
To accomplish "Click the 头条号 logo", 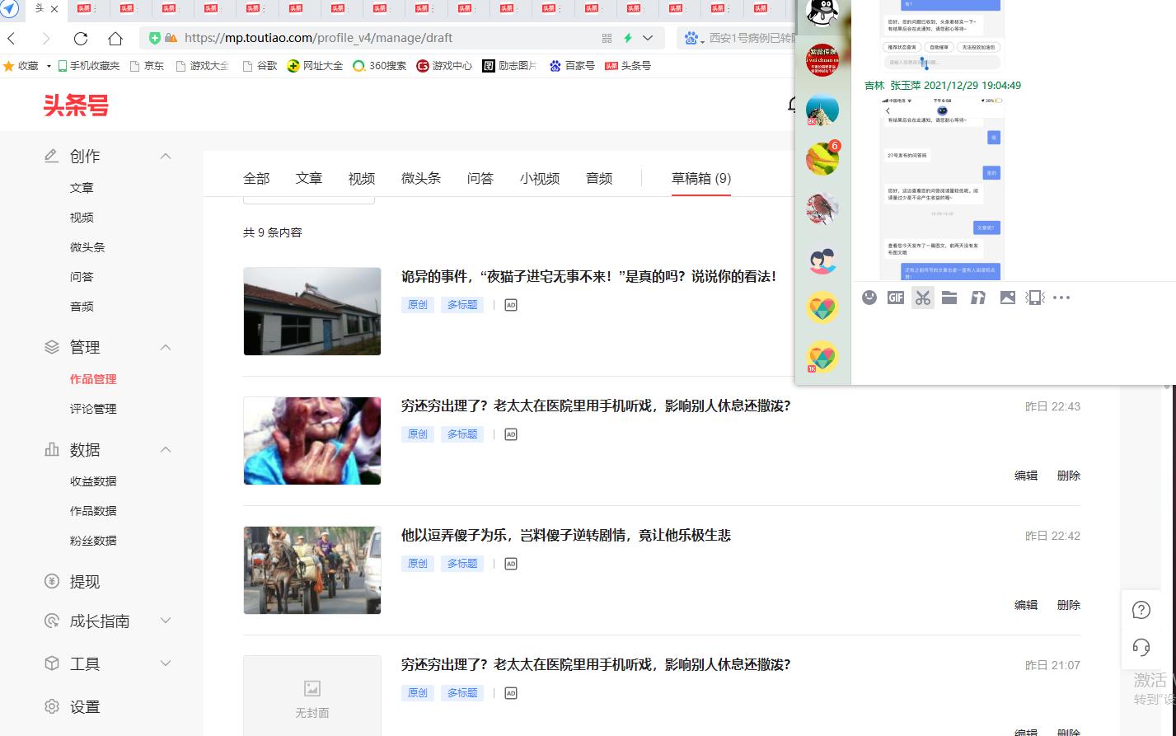I will point(76,105).
